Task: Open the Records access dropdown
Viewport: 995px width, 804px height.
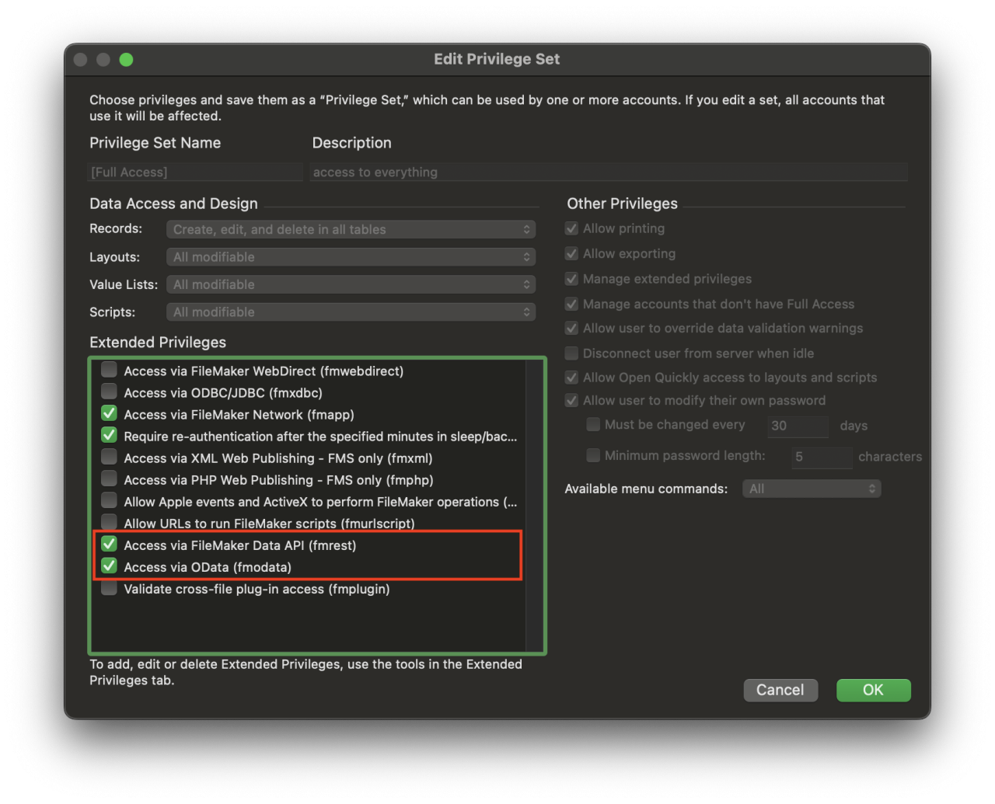Action: 351,229
